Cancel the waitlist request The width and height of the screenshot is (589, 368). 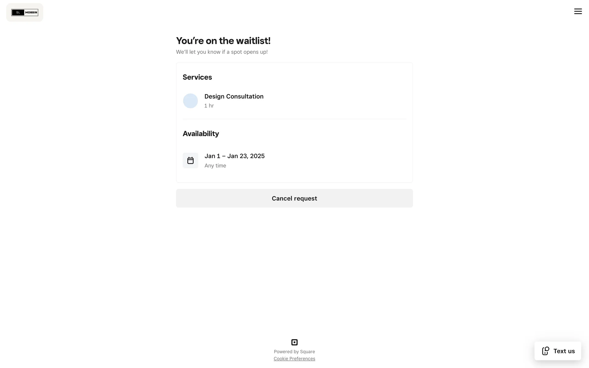[x=294, y=198]
